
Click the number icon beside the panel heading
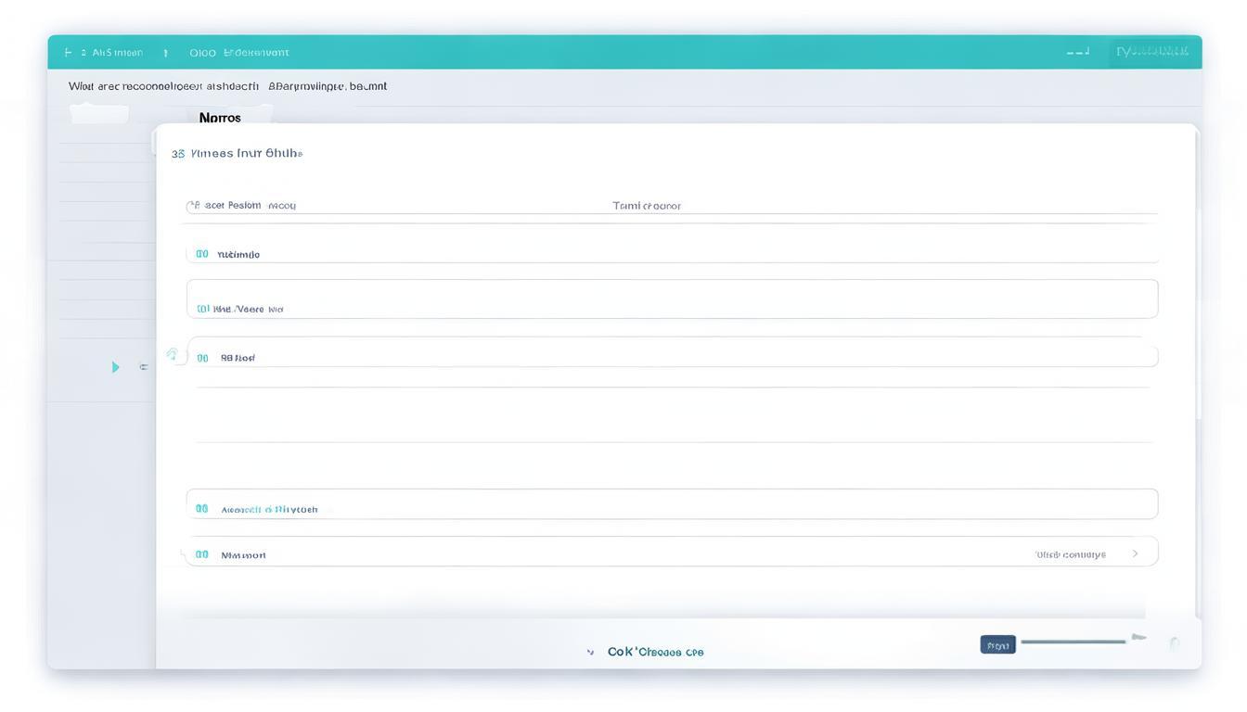[x=177, y=154]
